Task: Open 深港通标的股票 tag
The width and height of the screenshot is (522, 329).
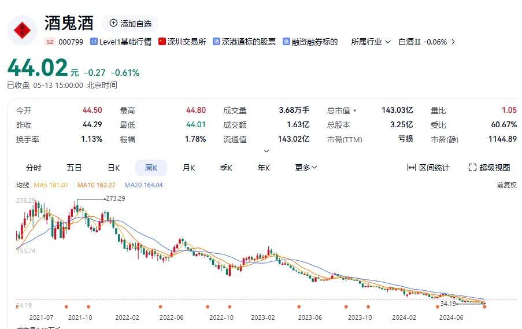Action: tap(249, 42)
